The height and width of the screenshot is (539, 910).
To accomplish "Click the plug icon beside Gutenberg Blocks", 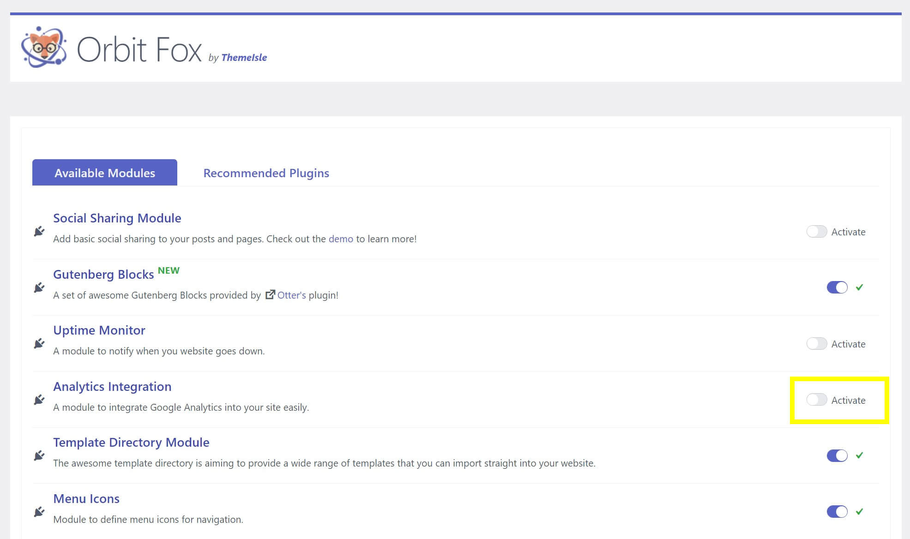I will (39, 287).
